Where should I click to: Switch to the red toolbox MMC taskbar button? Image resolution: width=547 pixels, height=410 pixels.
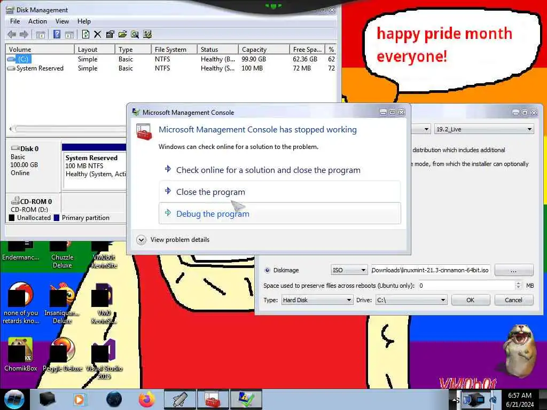click(x=213, y=399)
